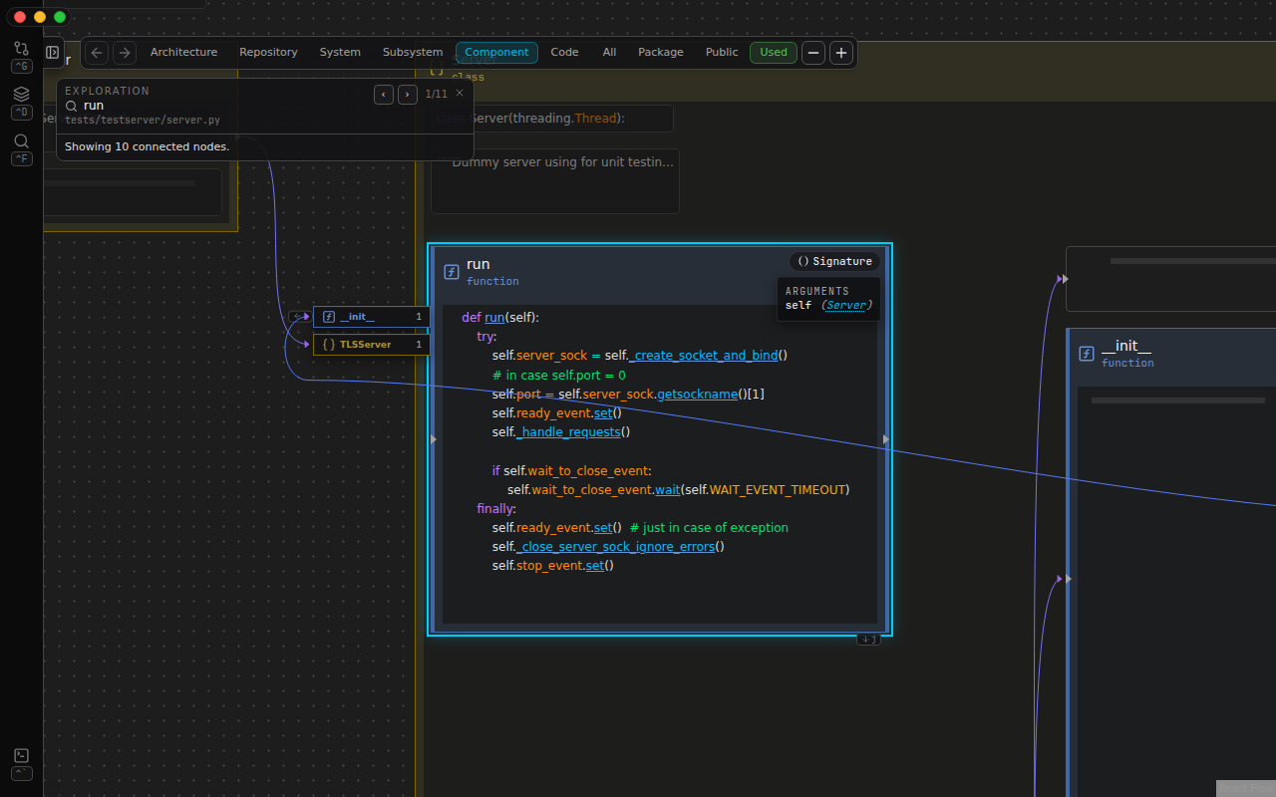Click the React Flow attribution
The width and height of the screenshot is (1276, 797).
(1246, 788)
